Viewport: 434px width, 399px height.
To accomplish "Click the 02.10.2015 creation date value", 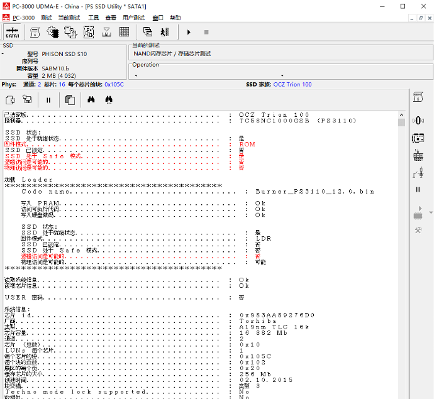I will pyautogui.click(x=266, y=380).
